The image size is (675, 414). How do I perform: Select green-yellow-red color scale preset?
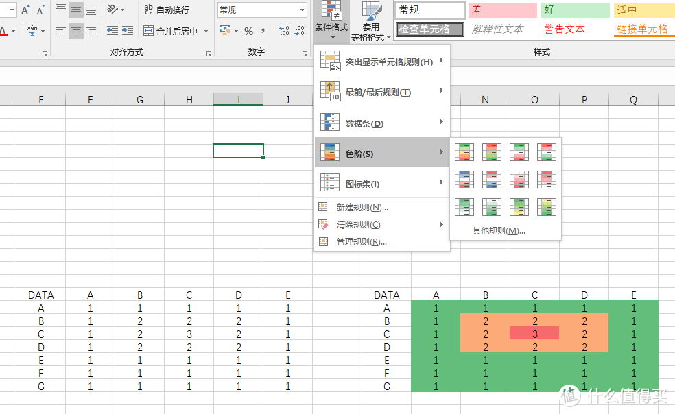click(465, 151)
